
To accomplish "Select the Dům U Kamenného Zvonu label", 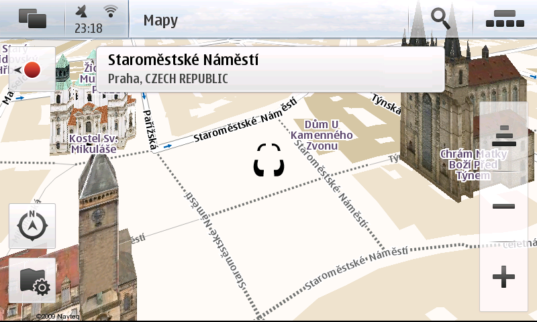I will (x=321, y=136).
